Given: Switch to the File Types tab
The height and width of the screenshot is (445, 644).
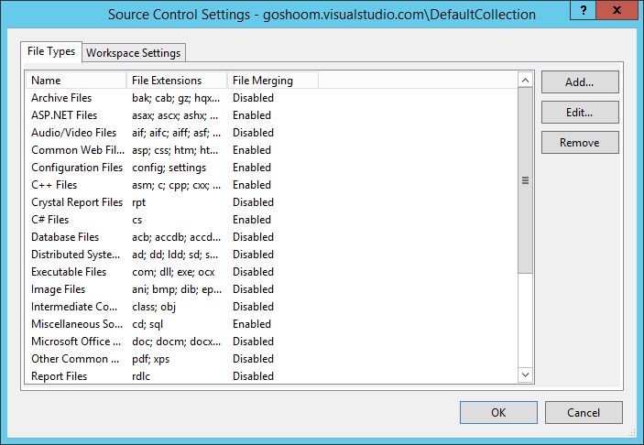Looking at the screenshot, I should (51, 51).
